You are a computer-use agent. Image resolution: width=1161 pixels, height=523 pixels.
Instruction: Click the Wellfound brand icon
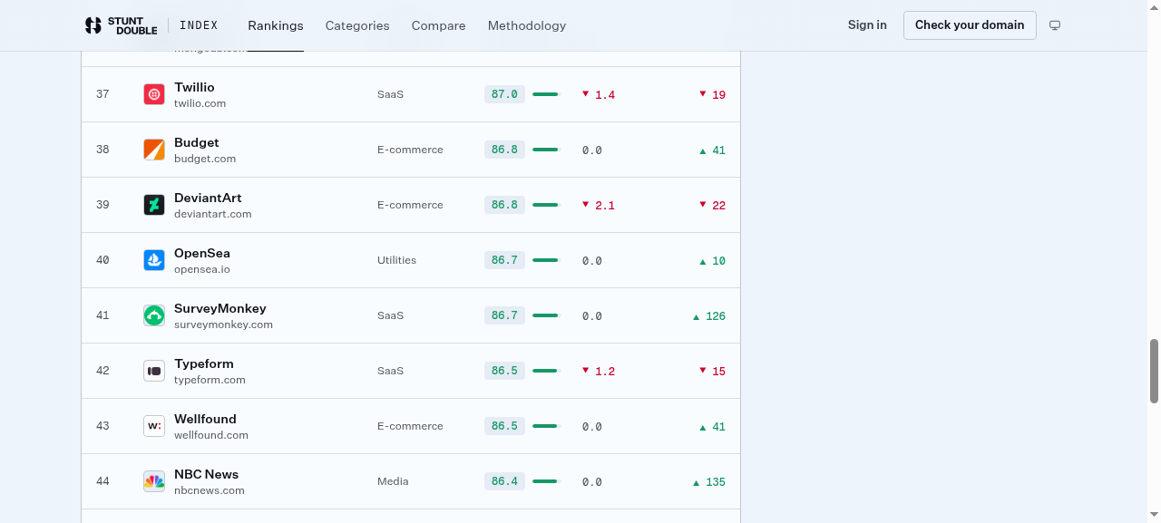154,426
